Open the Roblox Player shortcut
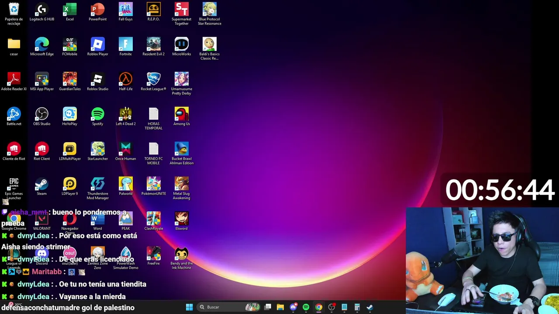Screen dimensions: 559x314 [x=98, y=47]
